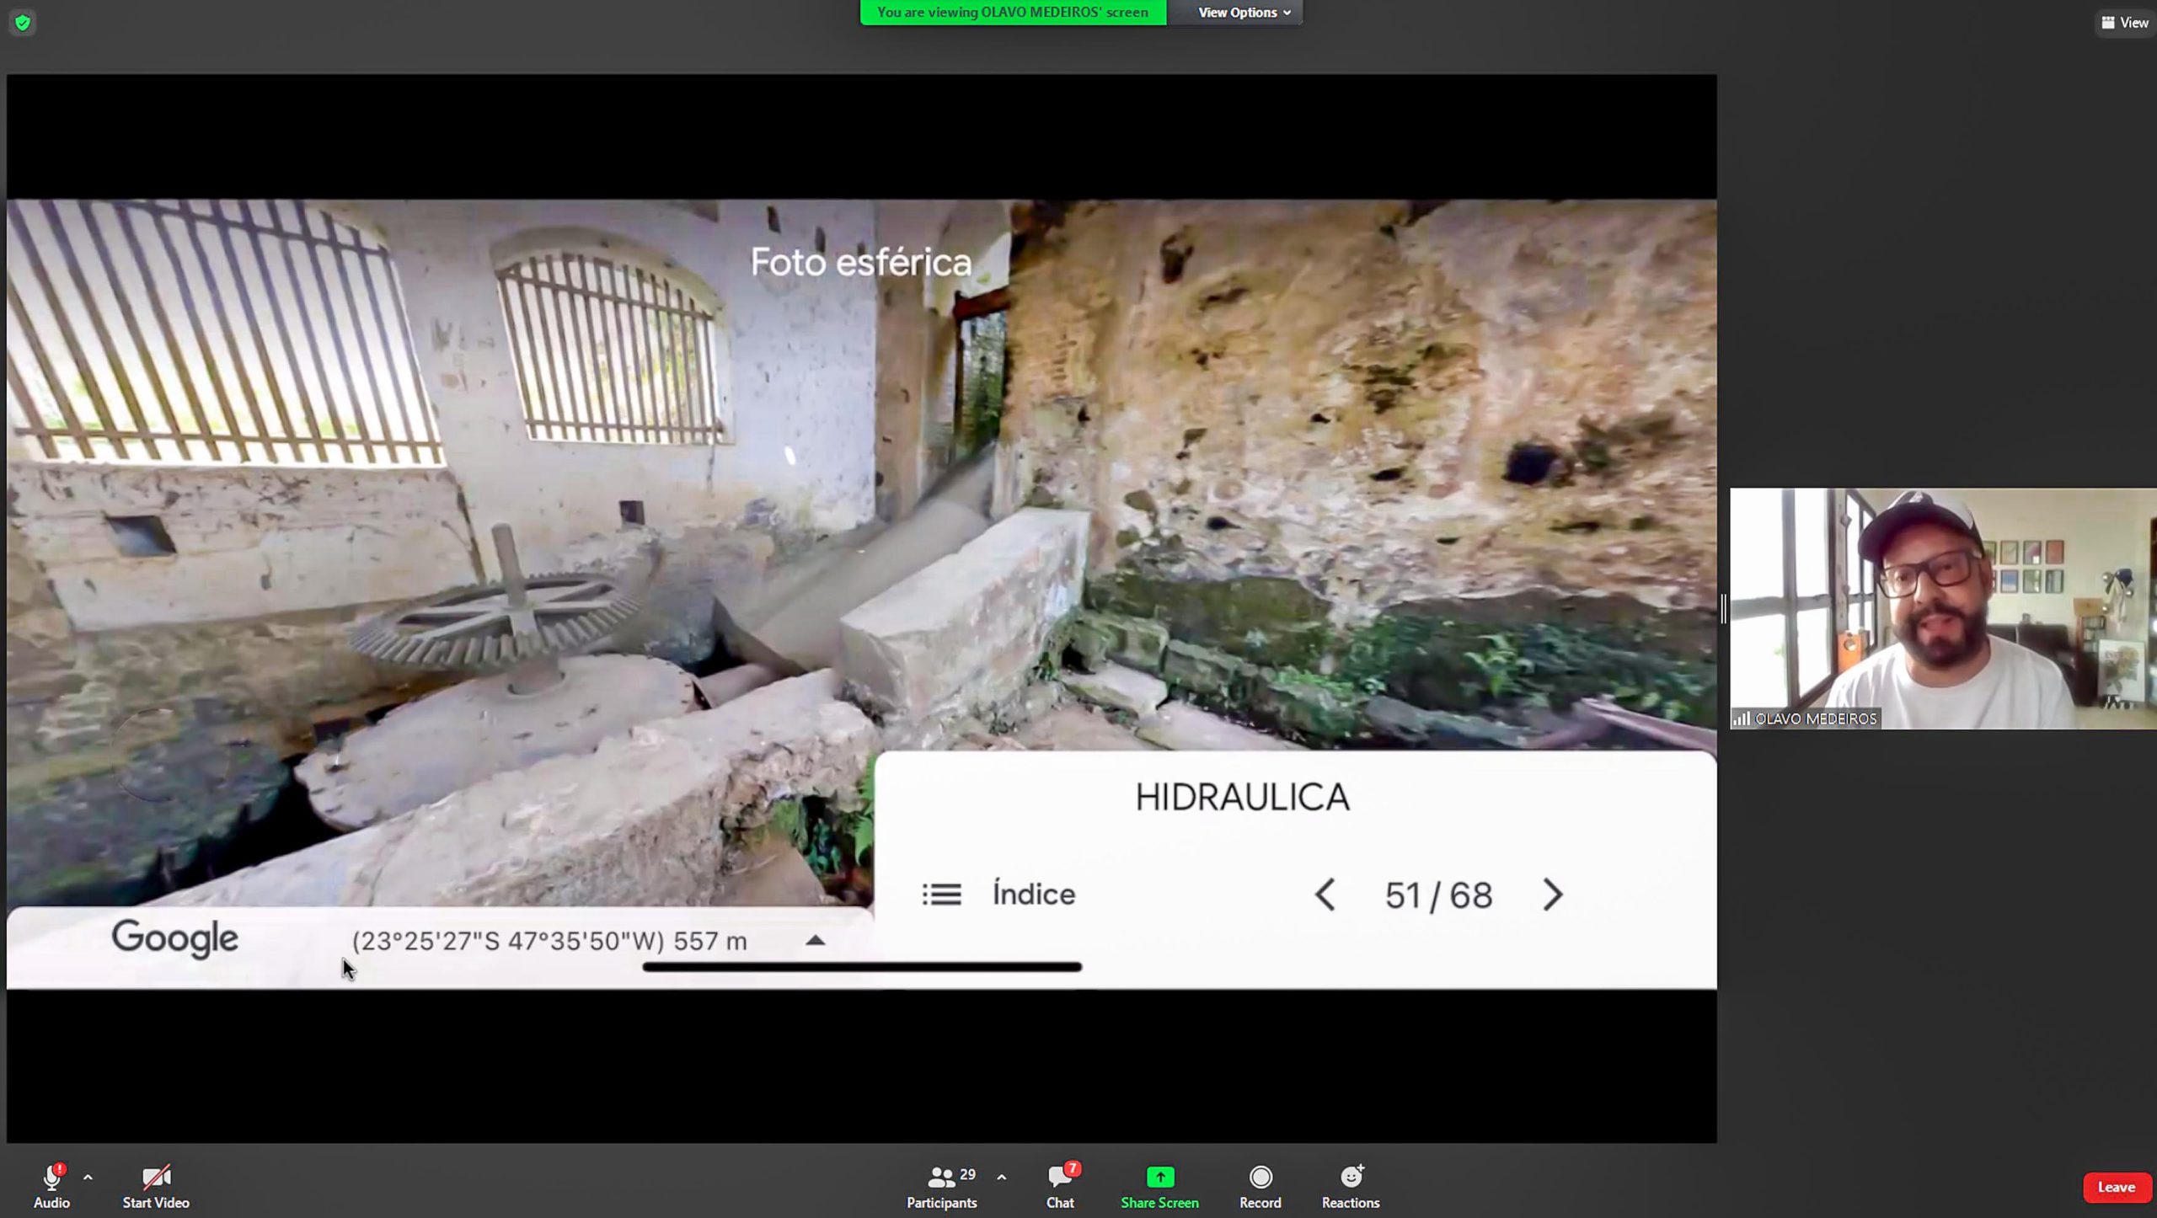2157x1218 pixels.
Task: Start recording with Record icon
Action: 1260,1177
